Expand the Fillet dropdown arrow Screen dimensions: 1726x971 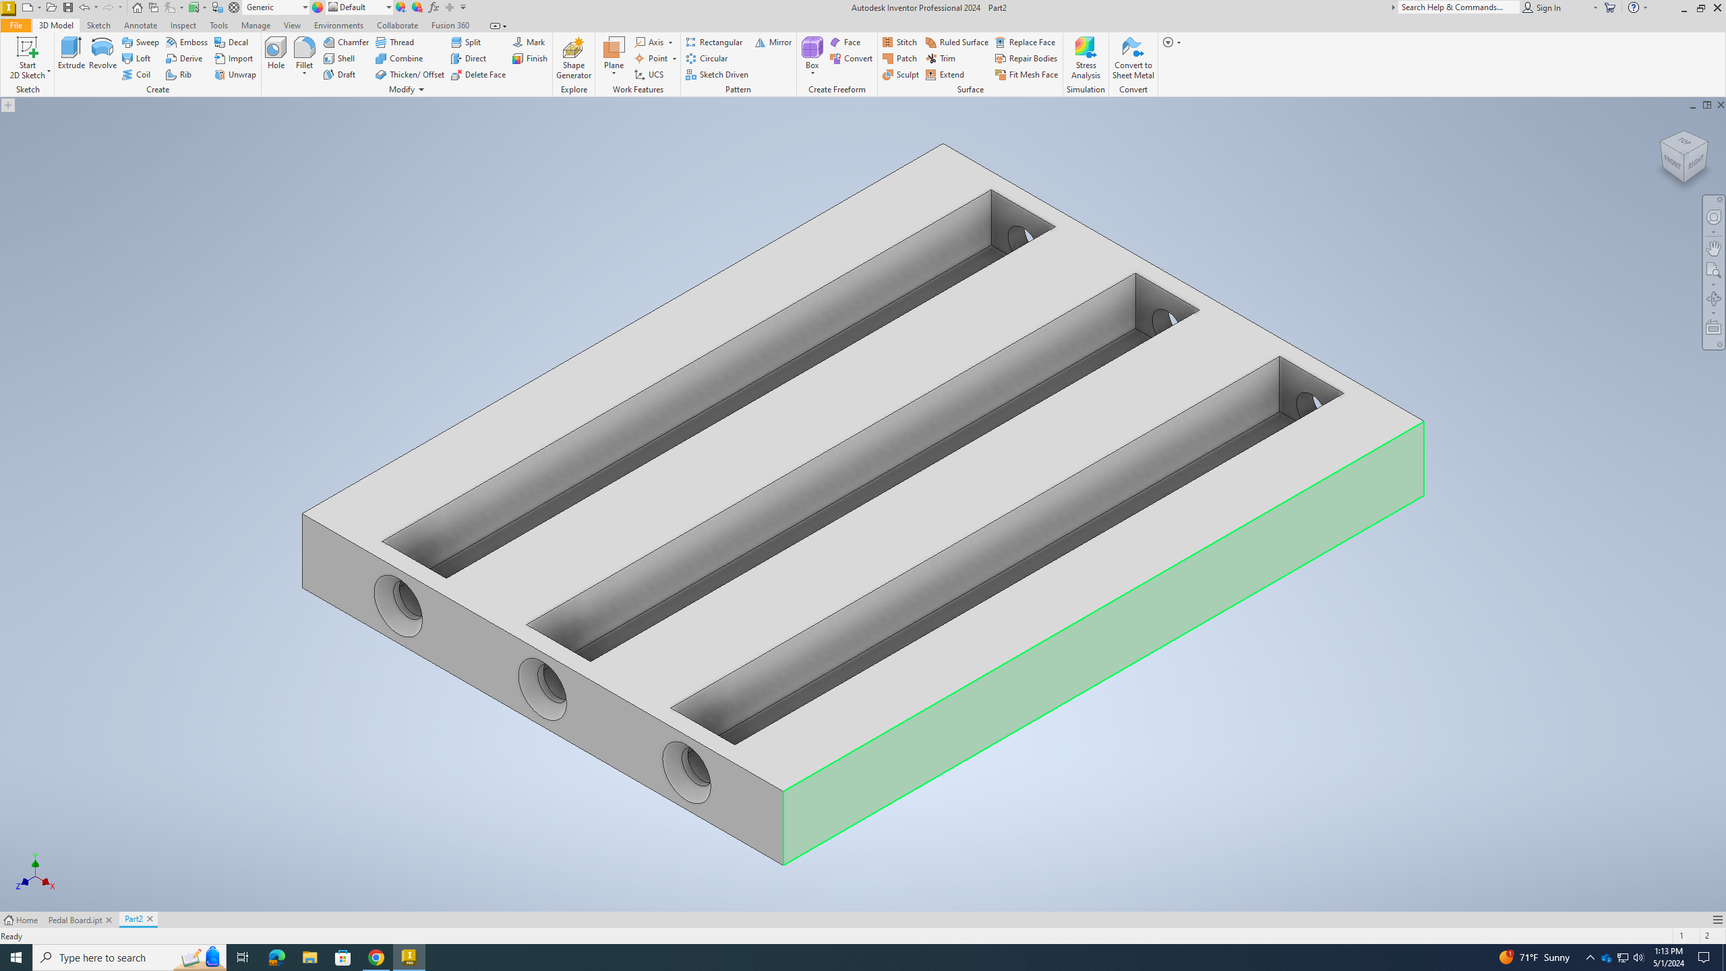click(304, 73)
